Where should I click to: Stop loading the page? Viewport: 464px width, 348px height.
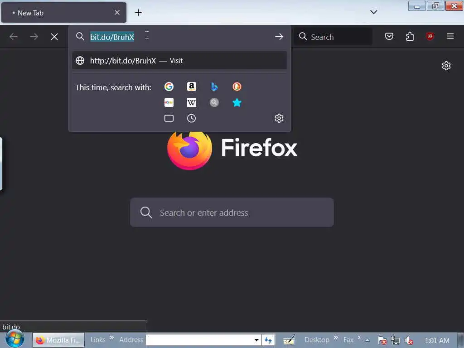point(54,37)
